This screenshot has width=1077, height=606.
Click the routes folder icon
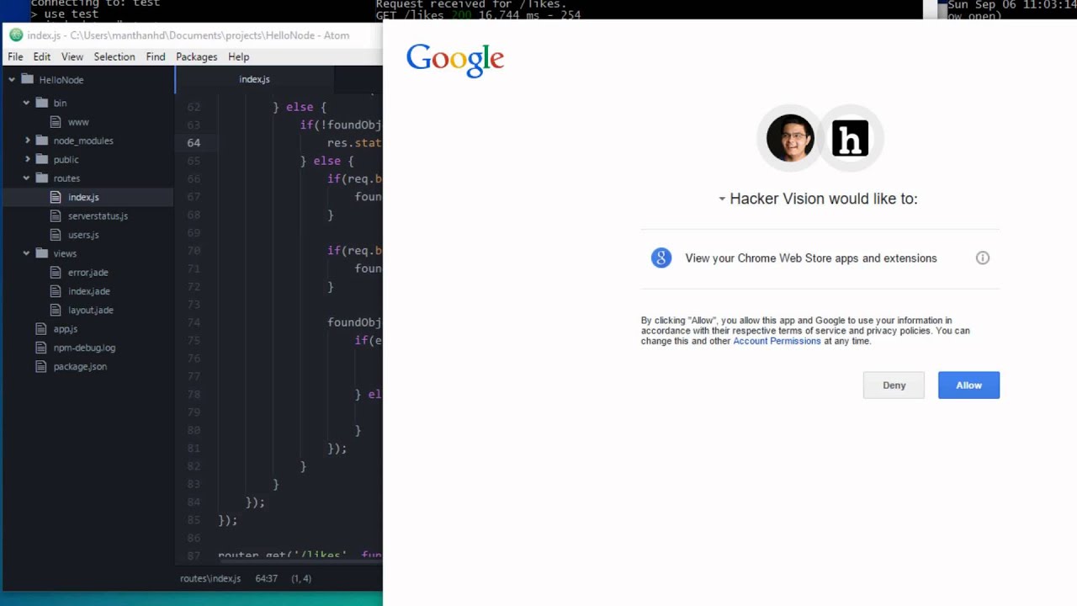[41, 178]
